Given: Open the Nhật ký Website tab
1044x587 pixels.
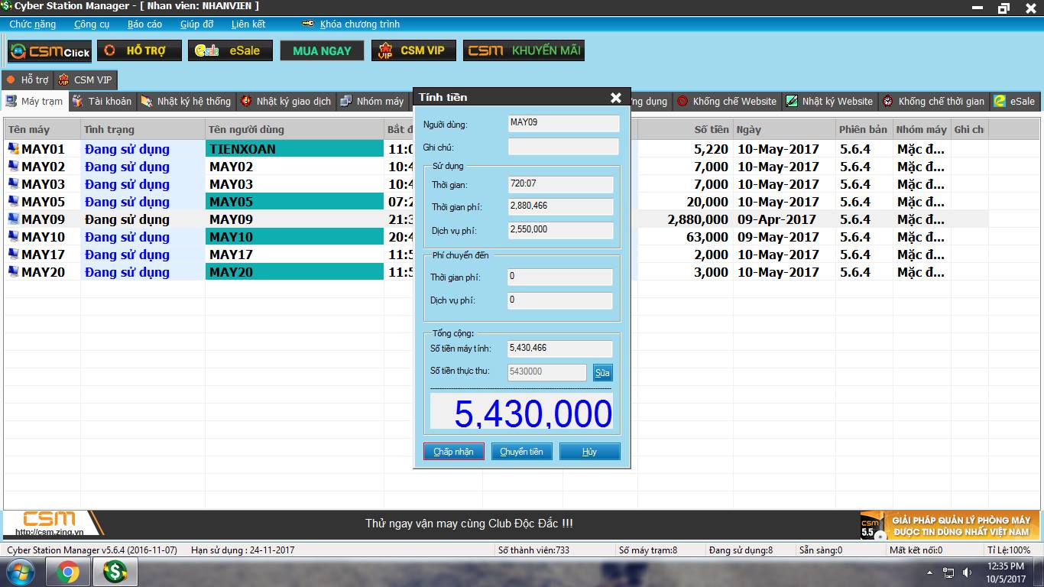Looking at the screenshot, I should click(x=829, y=101).
